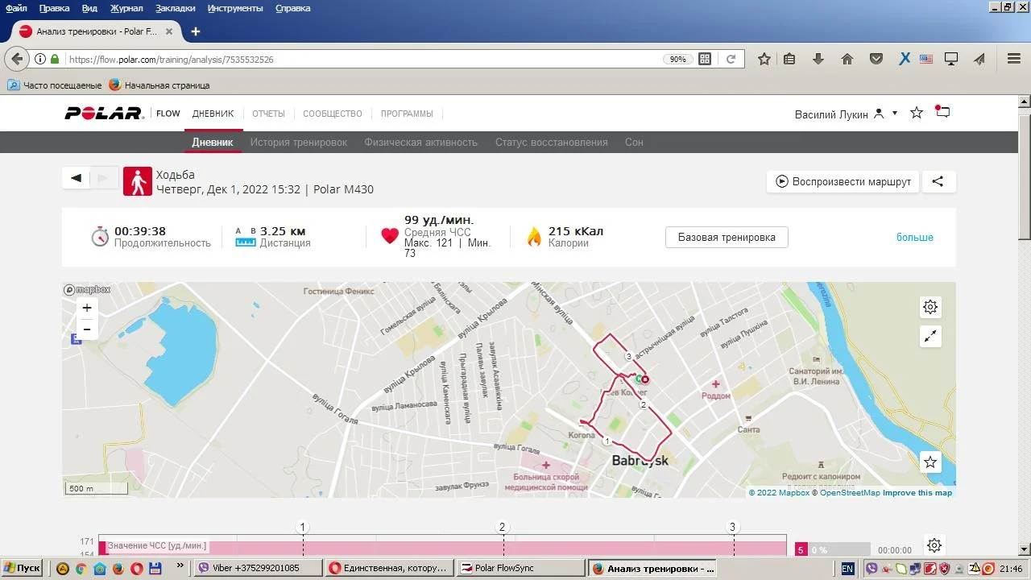Open the Журнал menu
This screenshot has width=1031, height=580.
click(x=126, y=8)
